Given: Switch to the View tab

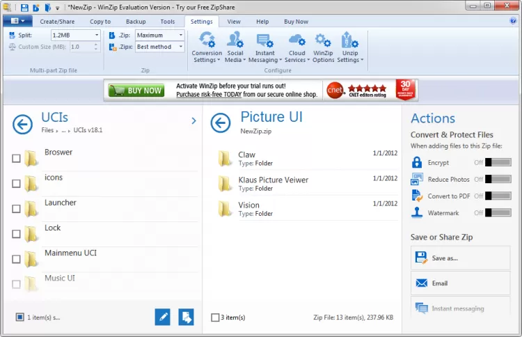Looking at the screenshot, I should click(x=234, y=22).
